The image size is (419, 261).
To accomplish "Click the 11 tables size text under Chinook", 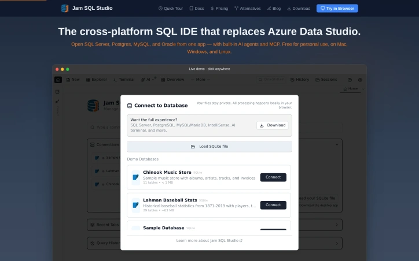I will point(158,182).
